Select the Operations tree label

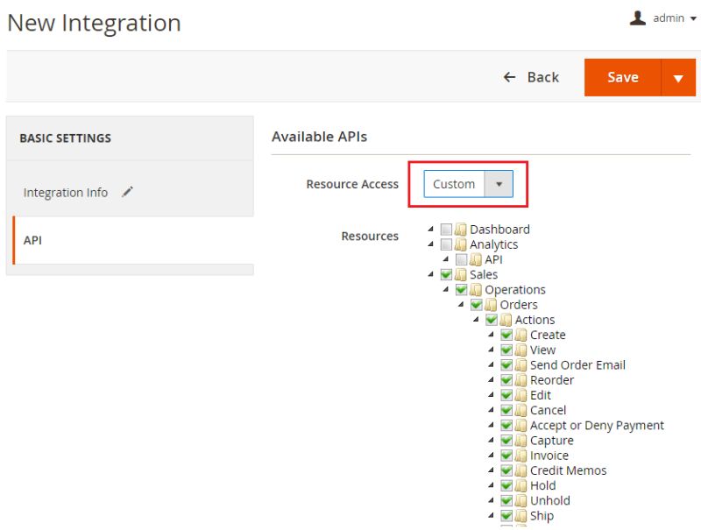point(515,290)
